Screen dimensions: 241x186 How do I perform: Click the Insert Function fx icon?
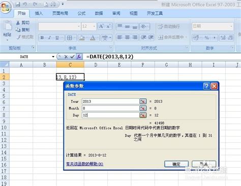[79, 57]
